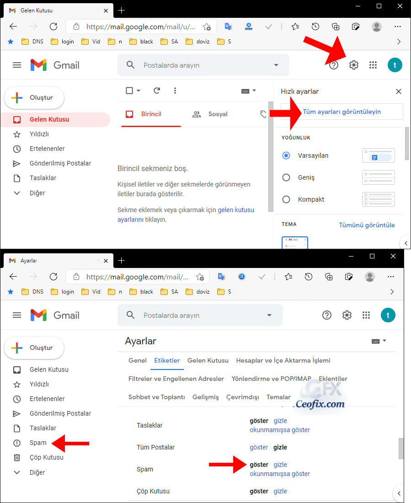Switch to Birincil inbox tab

[x=151, y=114]
